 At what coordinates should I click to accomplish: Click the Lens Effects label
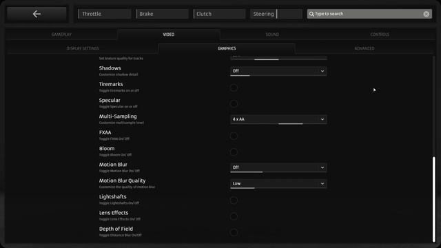[x=114, y=213]
